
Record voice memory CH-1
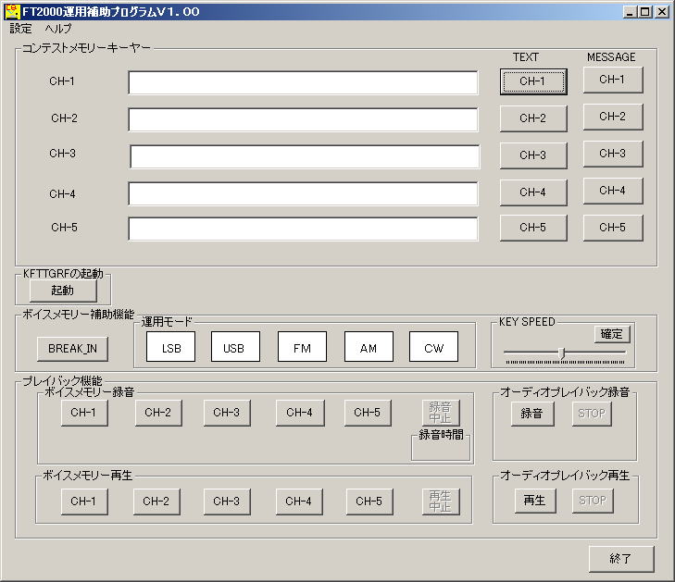[84, 413]
